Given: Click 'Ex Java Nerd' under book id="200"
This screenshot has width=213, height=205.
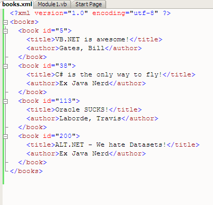Looking at the screenshot, I should click(x=84, y=153).
